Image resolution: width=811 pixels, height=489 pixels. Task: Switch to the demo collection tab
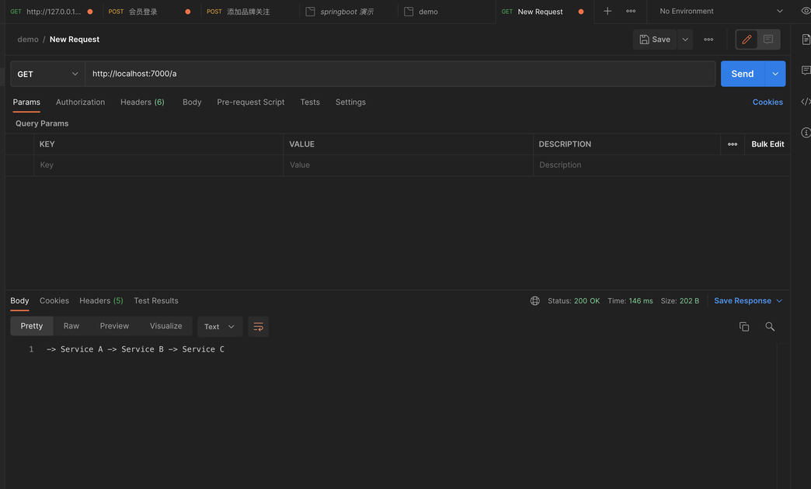tap(445, 12)
